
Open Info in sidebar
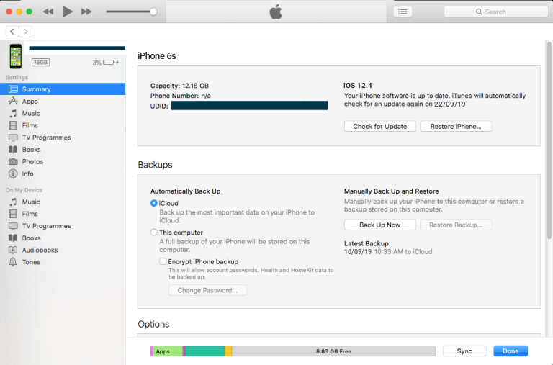pyautogui.click(x=63, y=174)
